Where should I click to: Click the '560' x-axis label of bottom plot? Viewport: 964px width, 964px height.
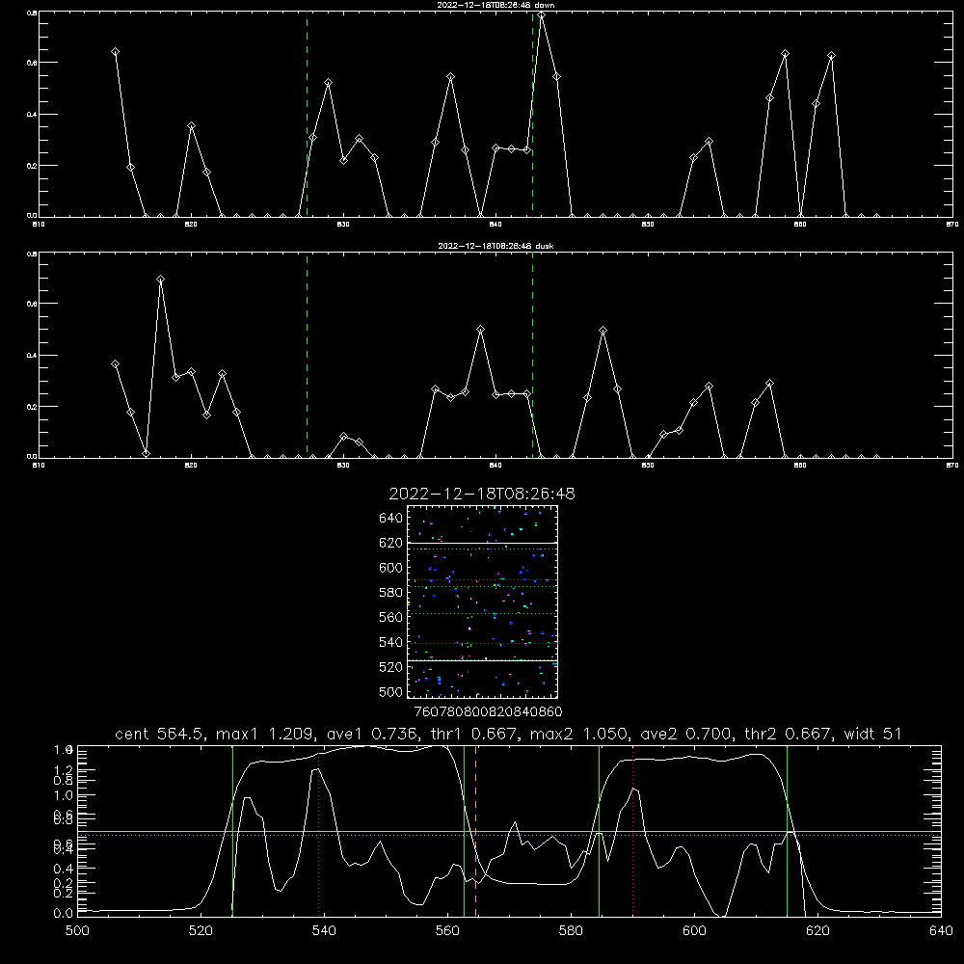tap(447, 931)
